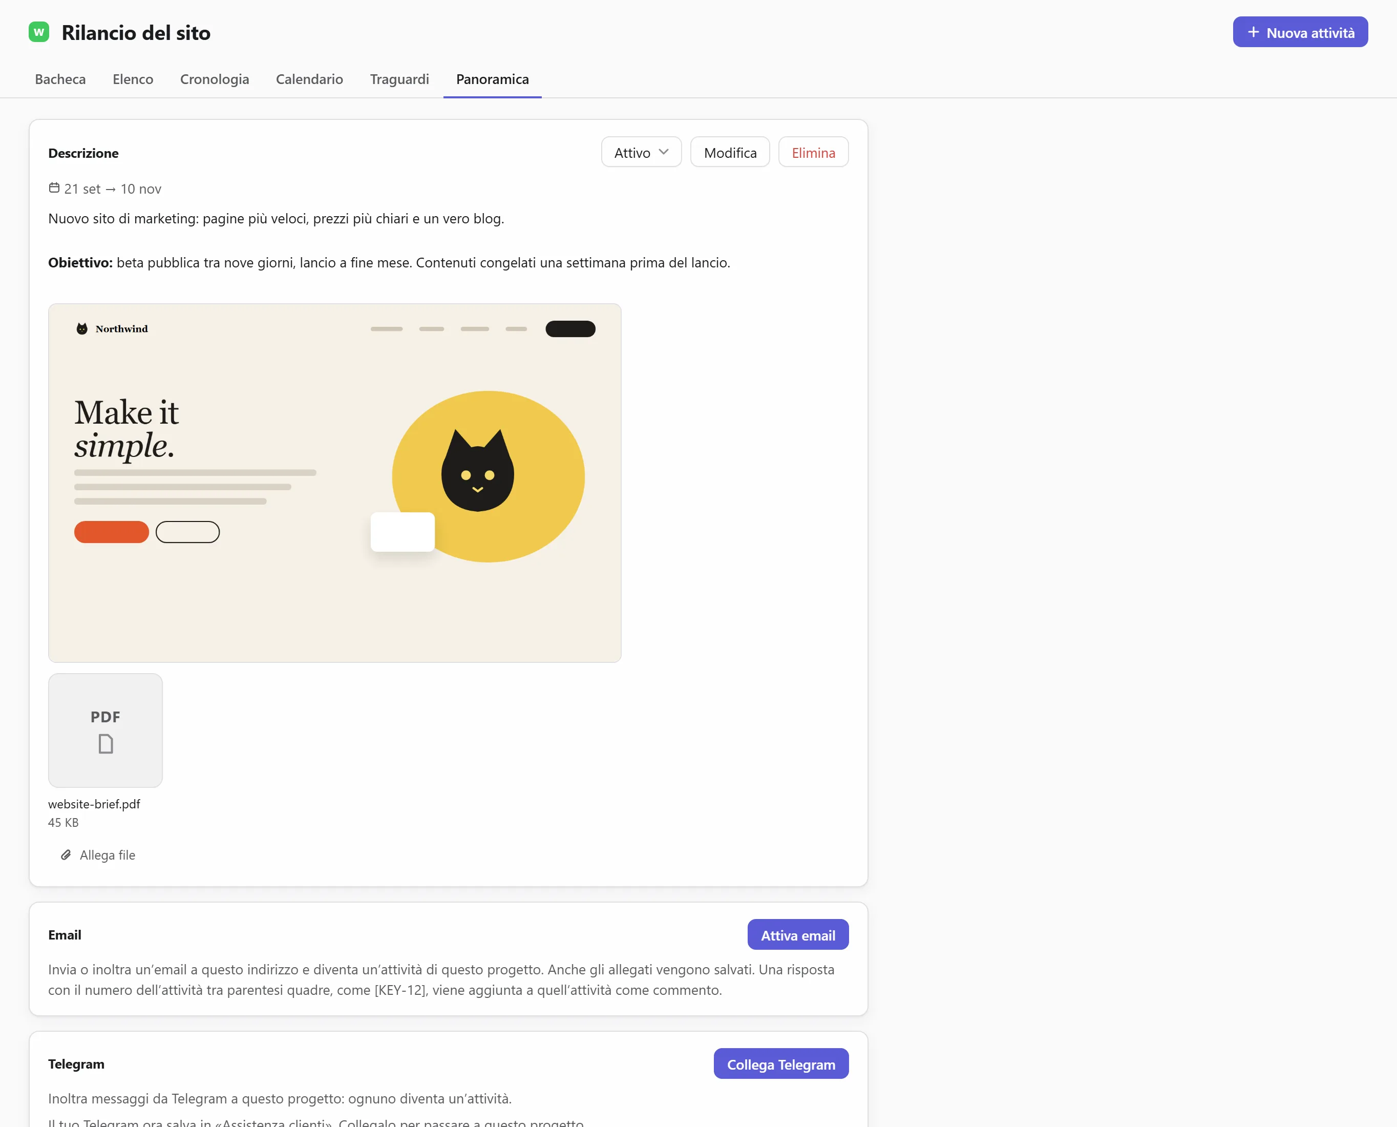Open the Bacheca tab
The image size is (1397, 1127).
[x=60, y=79]
